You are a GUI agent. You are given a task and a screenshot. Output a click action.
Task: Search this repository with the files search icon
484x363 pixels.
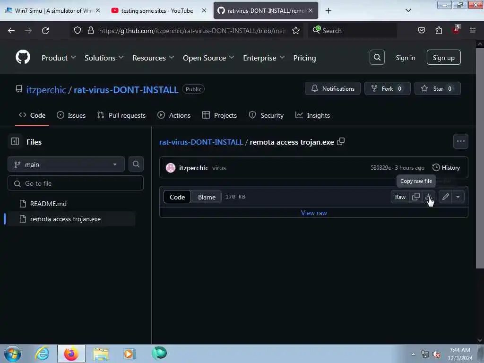136,164
